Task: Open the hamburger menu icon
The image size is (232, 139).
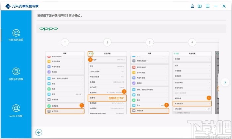Action: [x=208, y=6]
